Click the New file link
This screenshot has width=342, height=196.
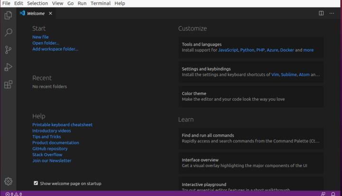click(x=40, y=37)
